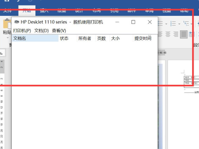Switch to the 引用 ribbon tab in Word

114,11
